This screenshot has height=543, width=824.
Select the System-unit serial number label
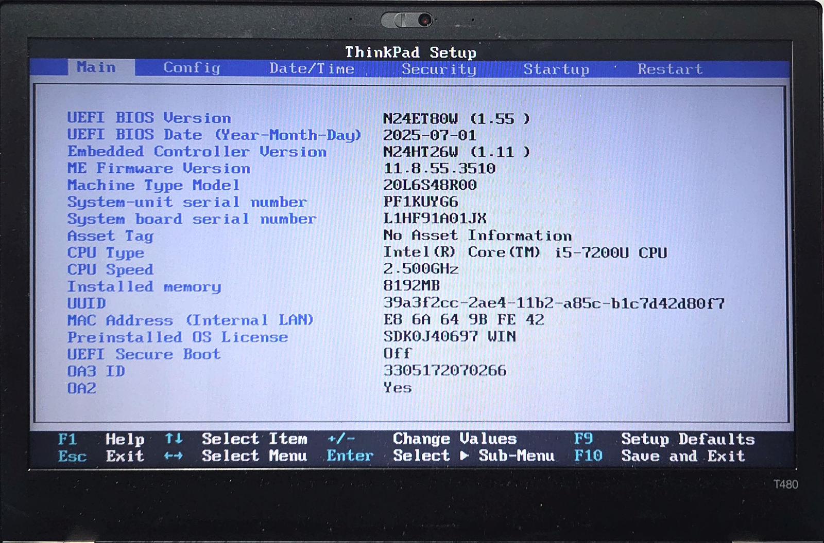coord(187,202)
